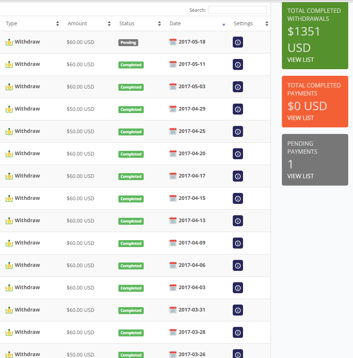Click the calendar icon beside 2017-04-29
Viewport: 353px width, 358px height.
click(173, 109)
